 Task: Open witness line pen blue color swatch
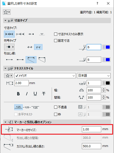pos(106,60)
